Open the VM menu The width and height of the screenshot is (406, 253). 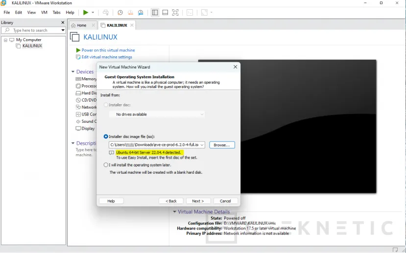tap(44, 12)
